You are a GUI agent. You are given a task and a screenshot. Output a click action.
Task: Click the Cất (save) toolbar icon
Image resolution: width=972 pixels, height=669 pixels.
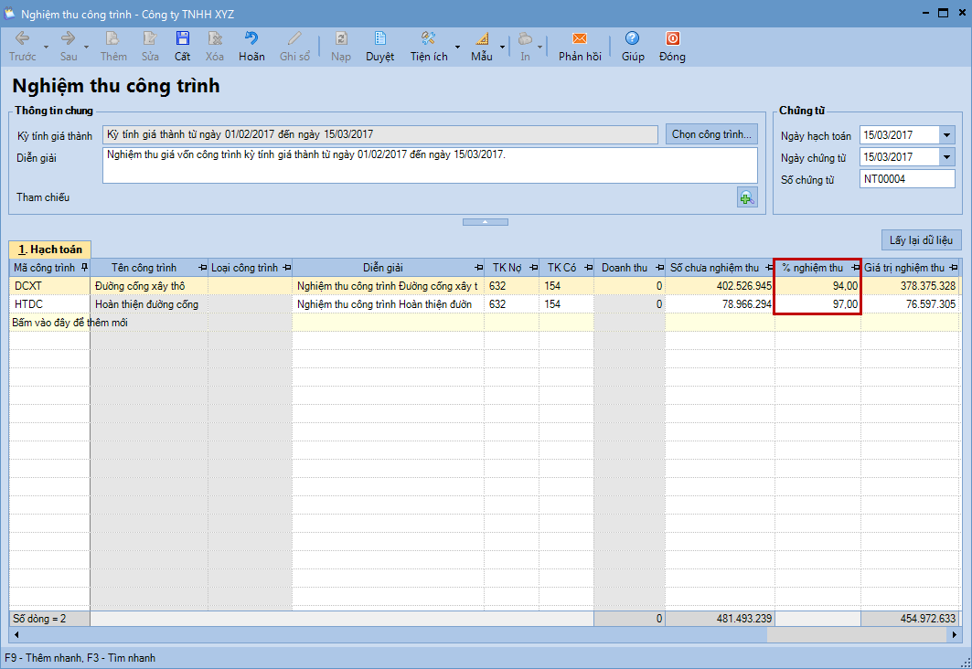(x=183, y=46)
